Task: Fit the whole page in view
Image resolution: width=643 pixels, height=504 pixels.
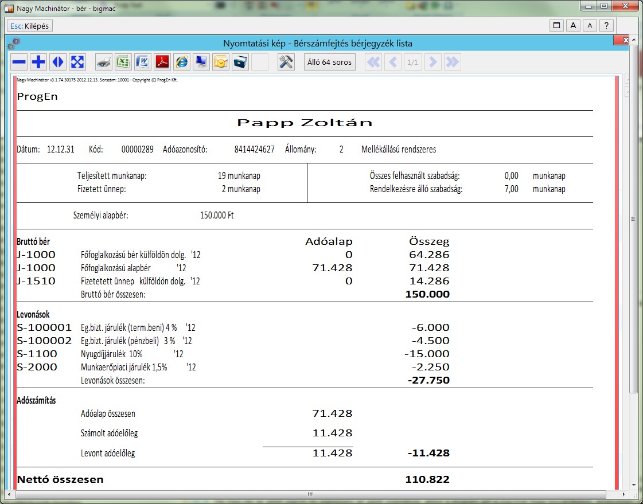Action: (77, 62)
